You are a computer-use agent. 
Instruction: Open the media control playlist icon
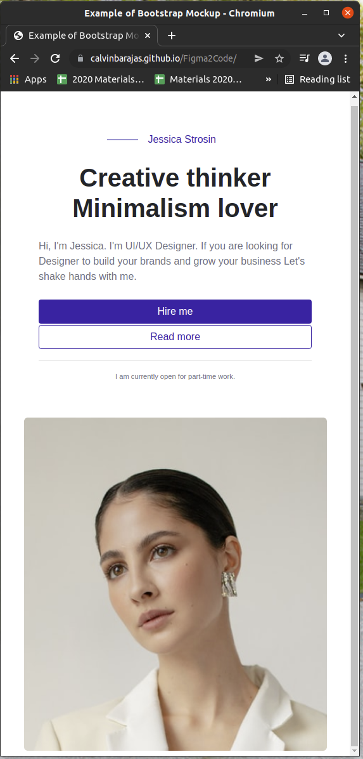pyautogui.click(x=304, y=58)
